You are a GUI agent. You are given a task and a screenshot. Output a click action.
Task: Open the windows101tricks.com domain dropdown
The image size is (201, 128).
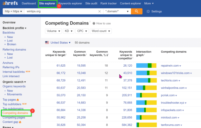[191, 73]
